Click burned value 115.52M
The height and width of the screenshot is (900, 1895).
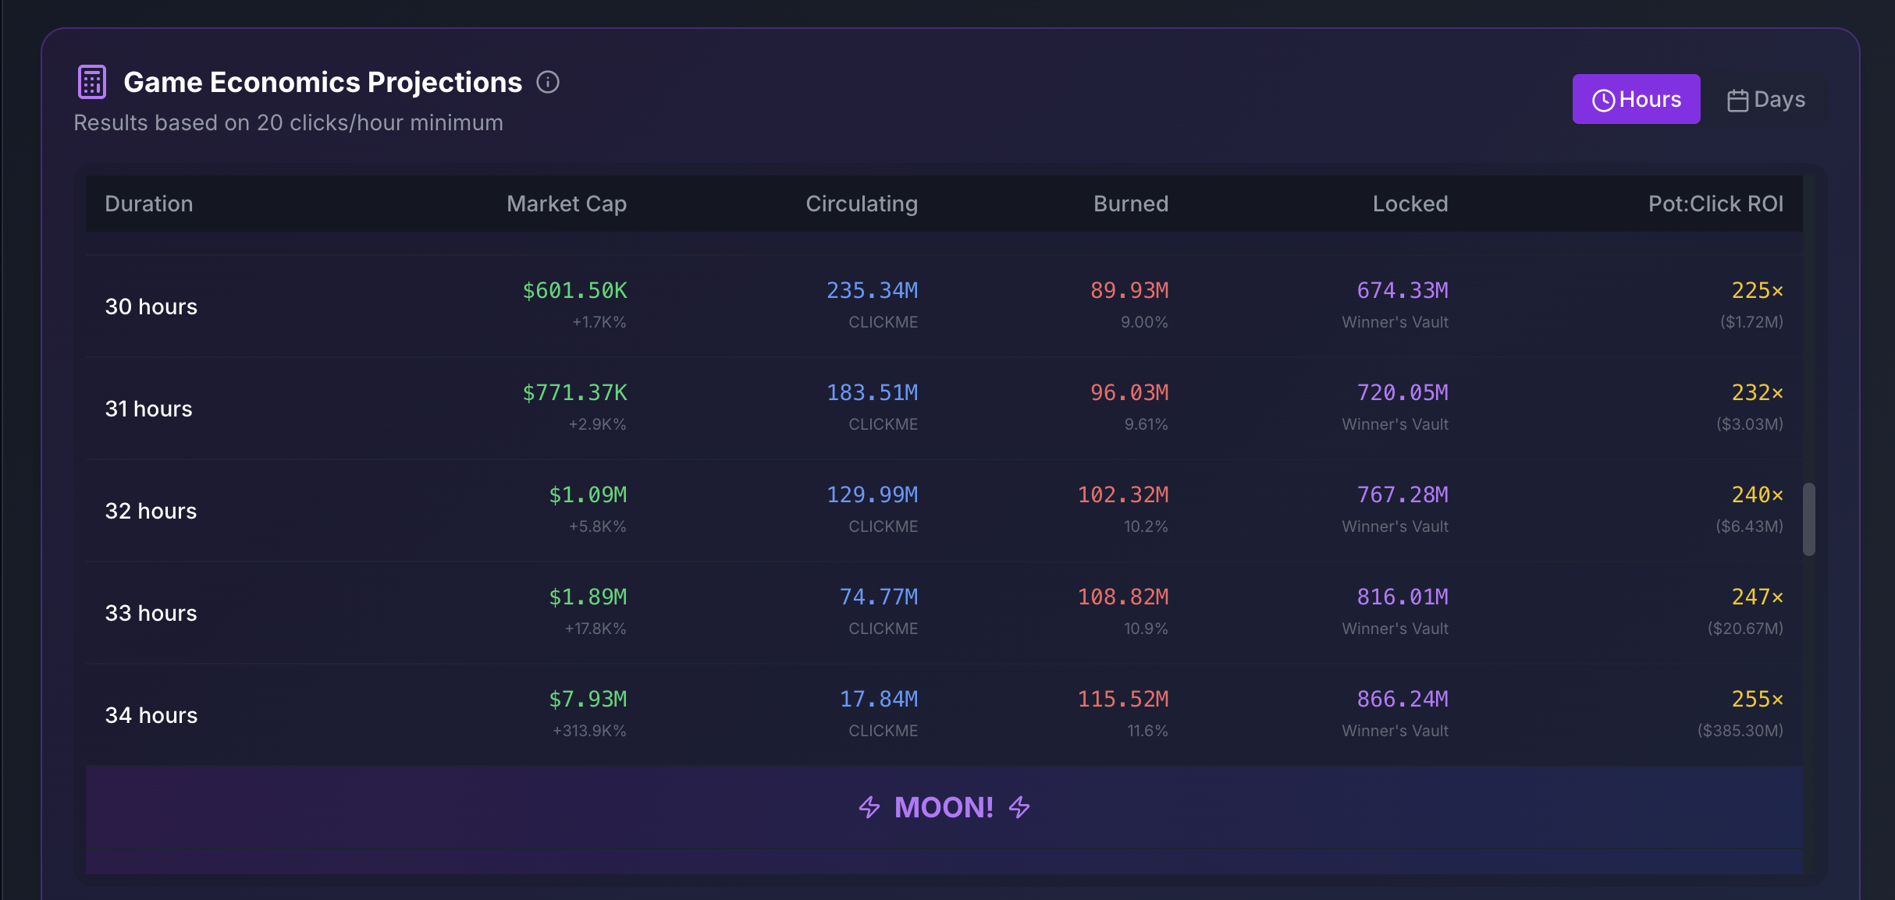pyautogui.click(x=1123, y=699)
